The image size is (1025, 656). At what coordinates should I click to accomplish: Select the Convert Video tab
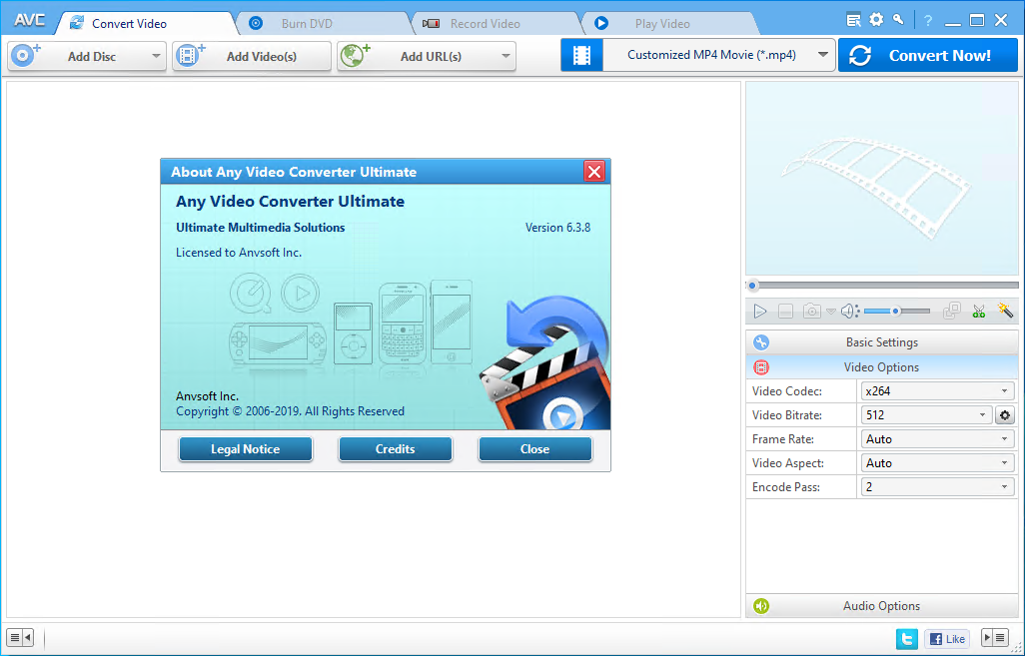(129, 24)
